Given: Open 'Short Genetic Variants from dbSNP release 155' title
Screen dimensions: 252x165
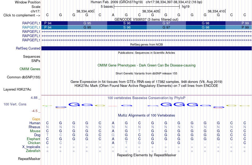Looking at the screenshot, I should point(146,74).
